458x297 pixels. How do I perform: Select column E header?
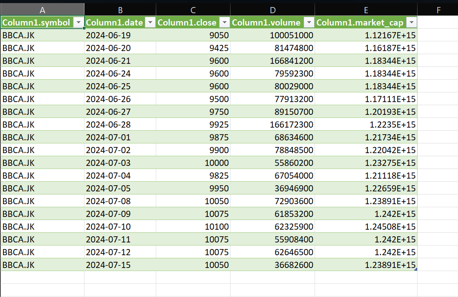[x=366, y=10]
